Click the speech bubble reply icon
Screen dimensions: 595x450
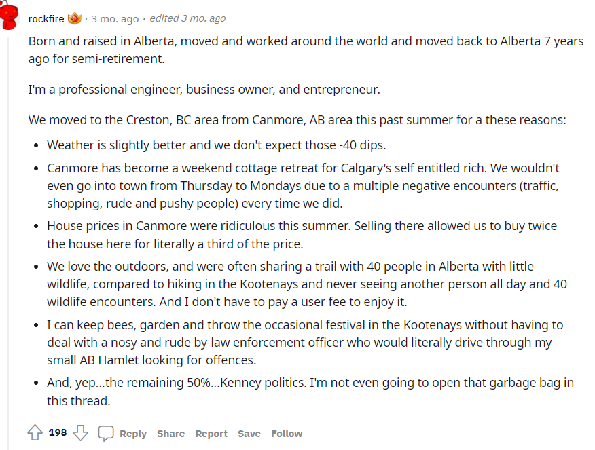pos(106,433)
